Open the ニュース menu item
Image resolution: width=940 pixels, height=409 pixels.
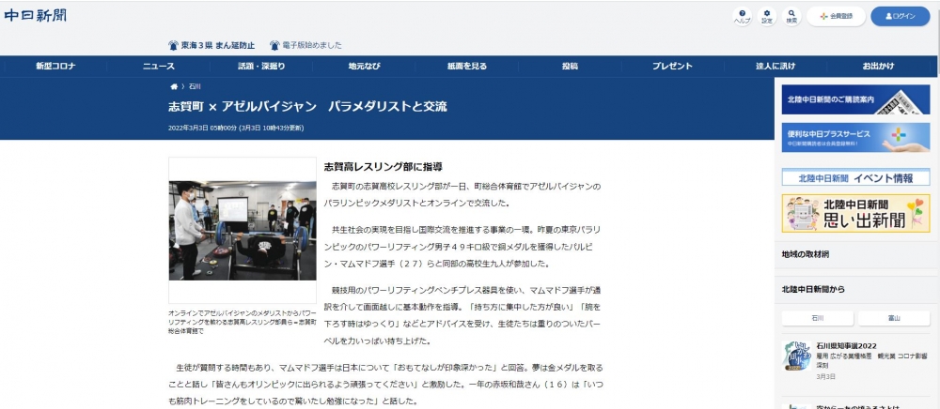(x=158, y=67)
